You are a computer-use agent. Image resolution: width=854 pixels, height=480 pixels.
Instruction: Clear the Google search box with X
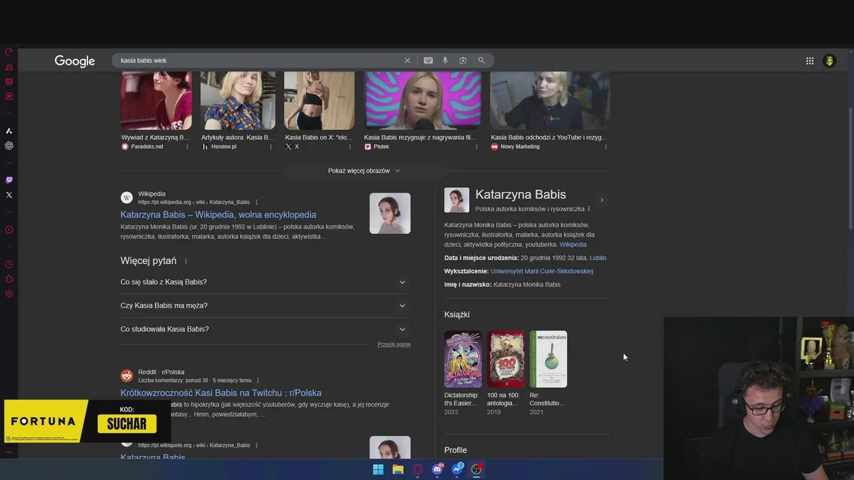click(x=407, y=60)
